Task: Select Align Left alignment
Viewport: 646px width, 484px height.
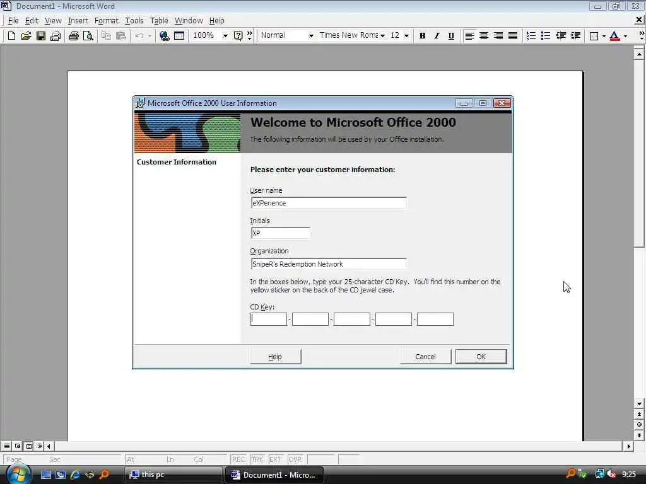Action: click(x=469, y=36)
